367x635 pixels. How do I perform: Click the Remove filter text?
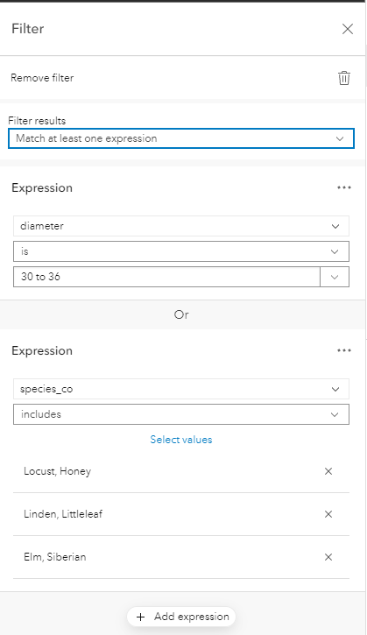pyautogui.click(x=42, y=78)
